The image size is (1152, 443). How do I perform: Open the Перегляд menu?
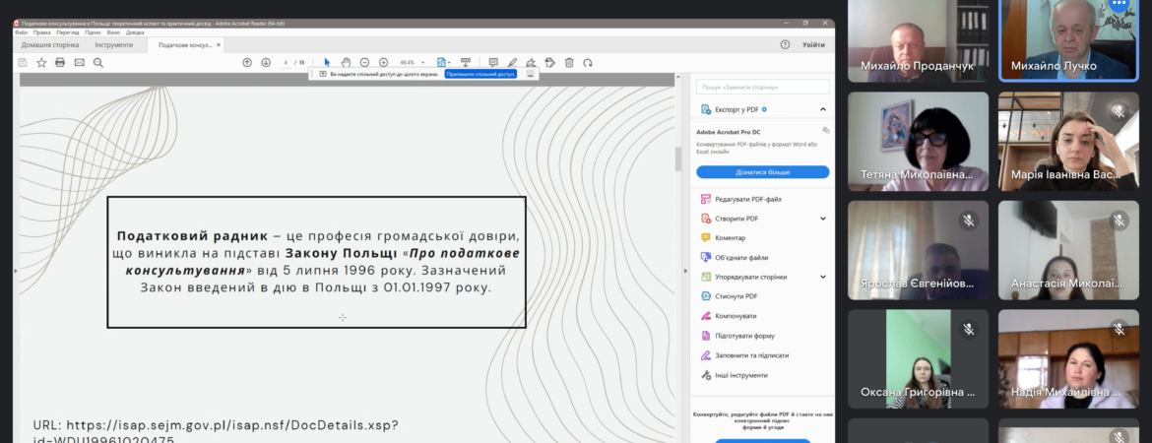coord(68,32)
